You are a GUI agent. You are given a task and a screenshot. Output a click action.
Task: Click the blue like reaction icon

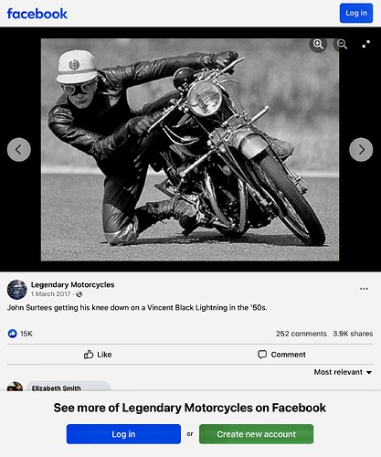pos(12,334)
